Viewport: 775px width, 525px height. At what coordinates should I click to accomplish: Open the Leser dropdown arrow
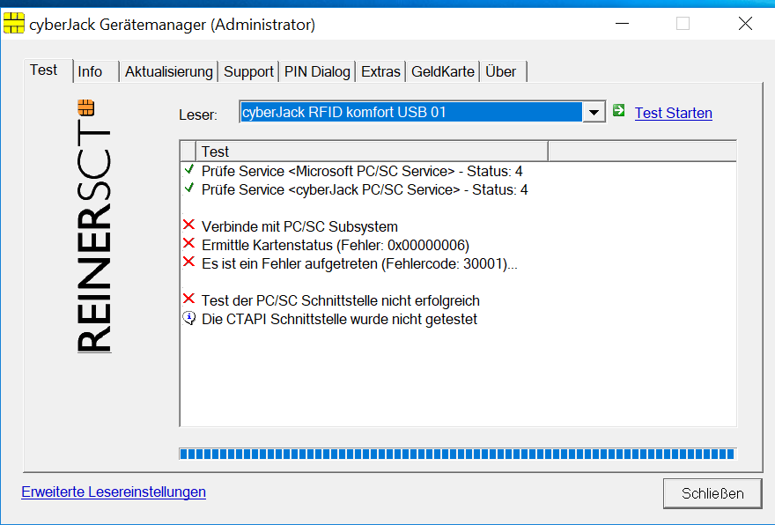[594, 113]
